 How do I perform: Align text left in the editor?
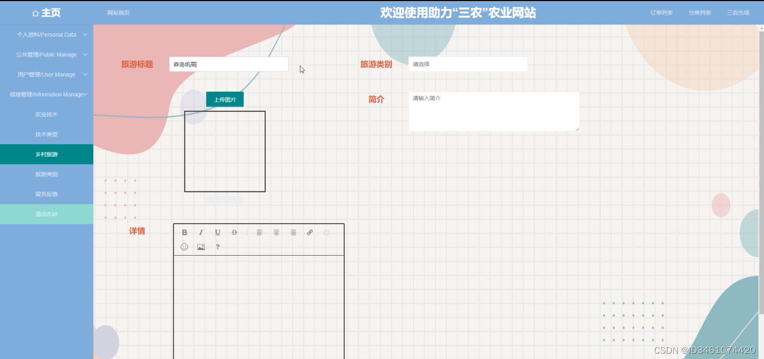pos(259,232)
